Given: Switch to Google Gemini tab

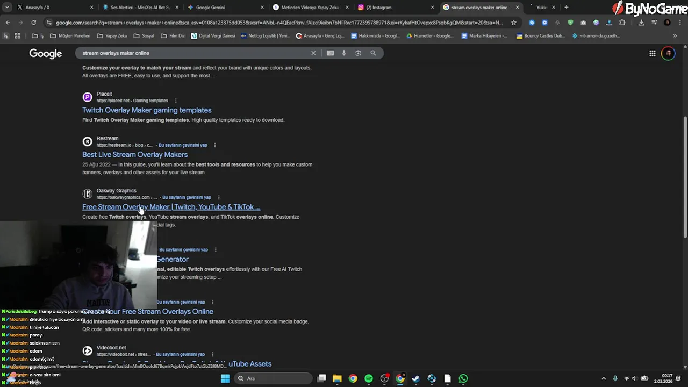Looking at the screenshot, I should 225,8.
